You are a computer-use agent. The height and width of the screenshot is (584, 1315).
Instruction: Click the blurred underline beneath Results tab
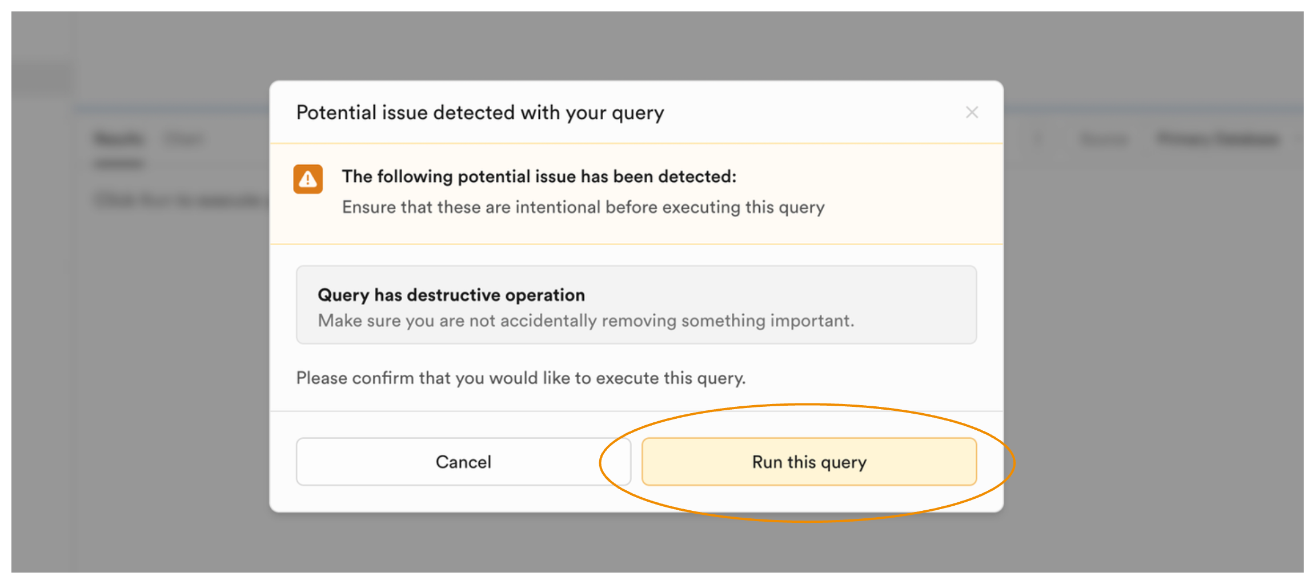[119, 164]
